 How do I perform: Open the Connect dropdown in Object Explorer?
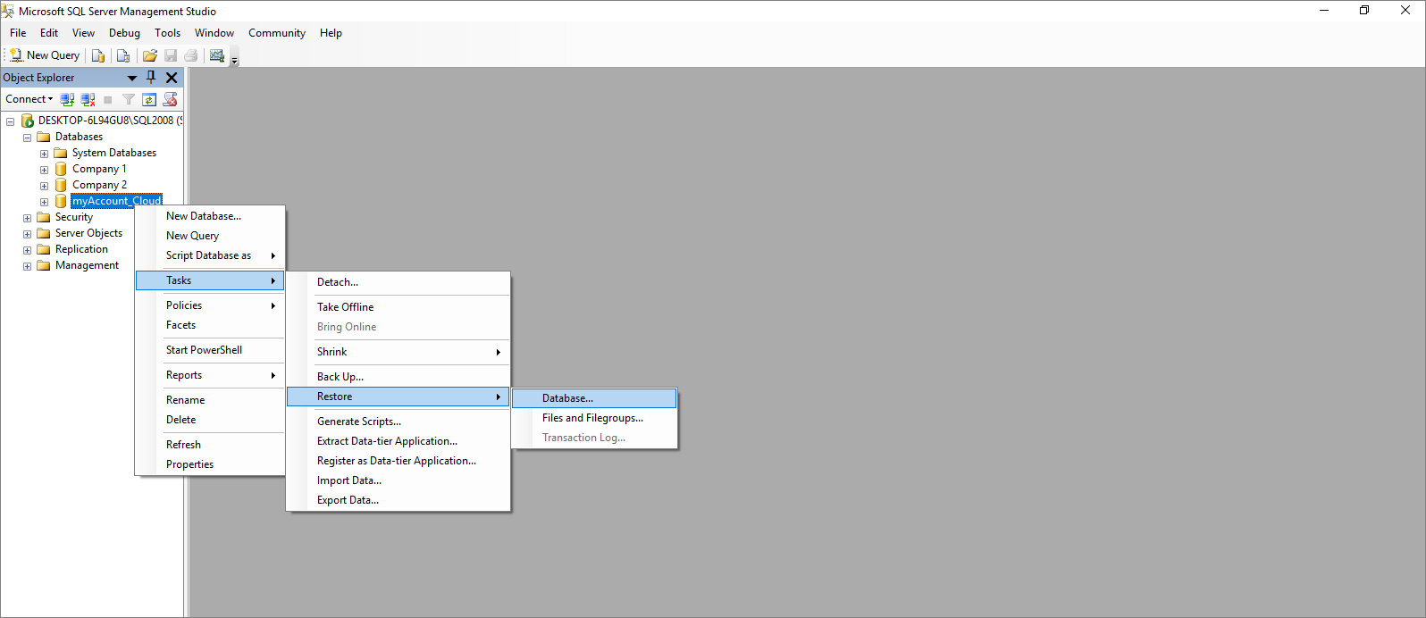(29, 99)
